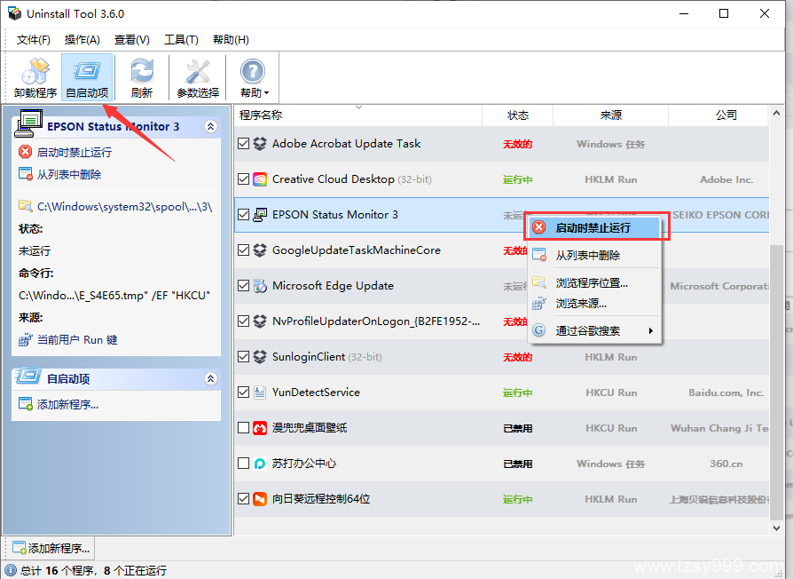Collapse the EPSON Status Monitor 3 panel
The width and height of the screenshot is (793, 579).
210,127
